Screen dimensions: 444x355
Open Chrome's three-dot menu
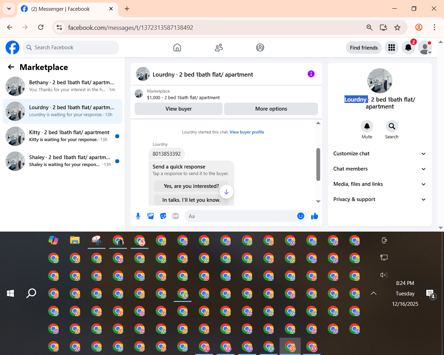tap(434, 27)
